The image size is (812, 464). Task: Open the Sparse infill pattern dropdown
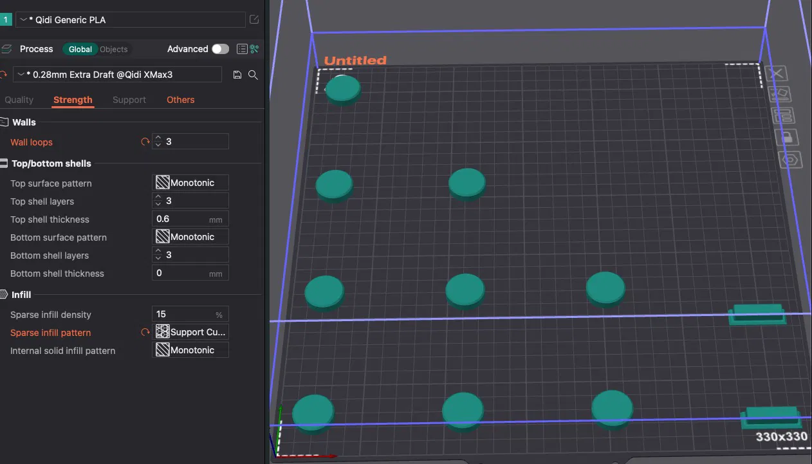tap(191, 332)
